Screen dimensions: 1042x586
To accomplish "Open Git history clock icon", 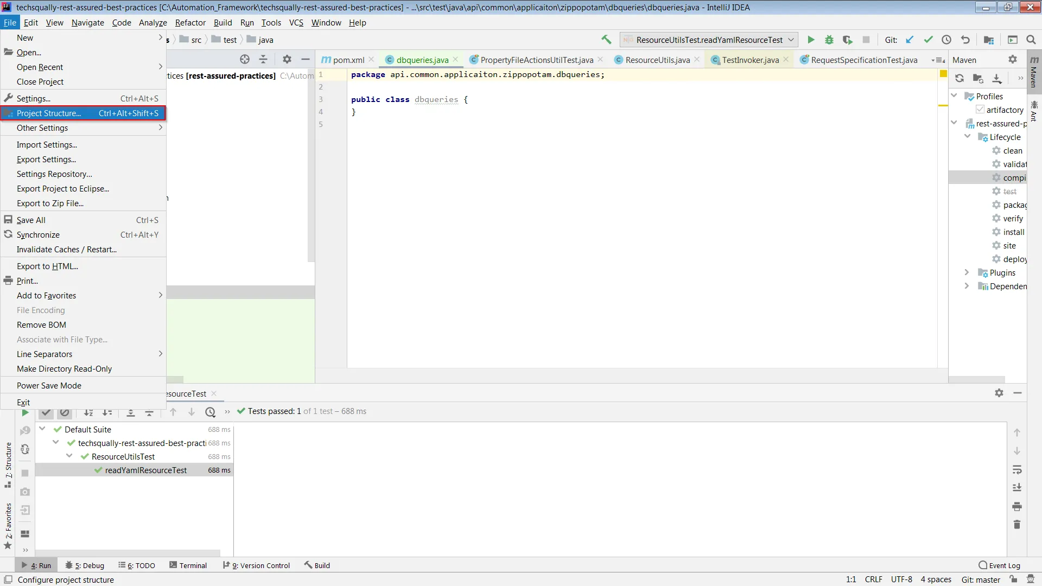I will pyautogui.click(x=946, y=40).
